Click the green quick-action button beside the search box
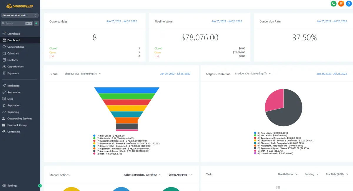Screen dimensions: 353x191 [36, 23]
